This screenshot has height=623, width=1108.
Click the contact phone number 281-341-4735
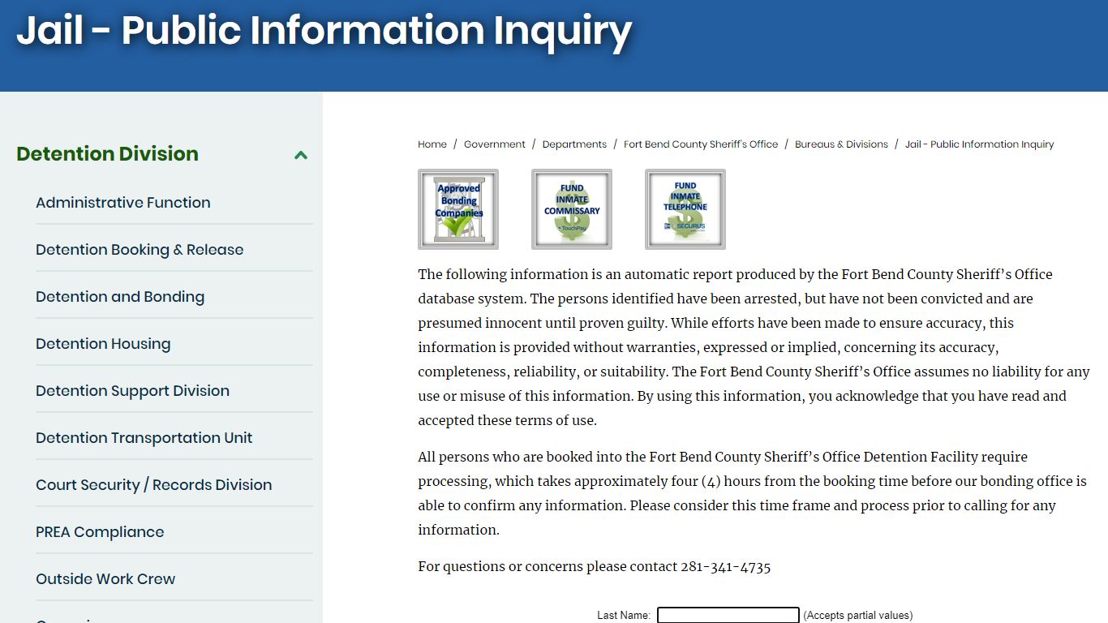(x=725, y=567)
